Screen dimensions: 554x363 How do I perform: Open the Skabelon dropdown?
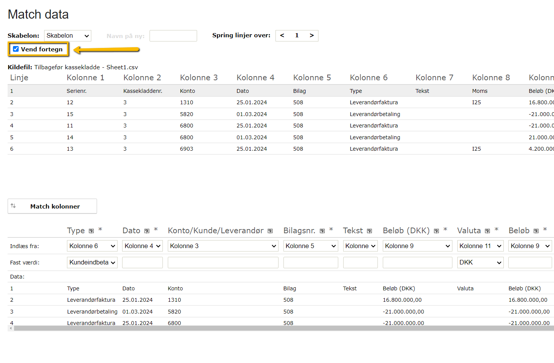tap(68, 36)
